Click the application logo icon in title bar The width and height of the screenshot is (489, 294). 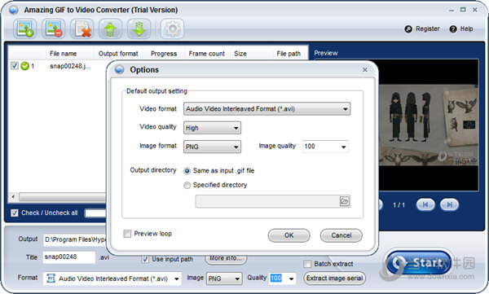tap(13, 10)
